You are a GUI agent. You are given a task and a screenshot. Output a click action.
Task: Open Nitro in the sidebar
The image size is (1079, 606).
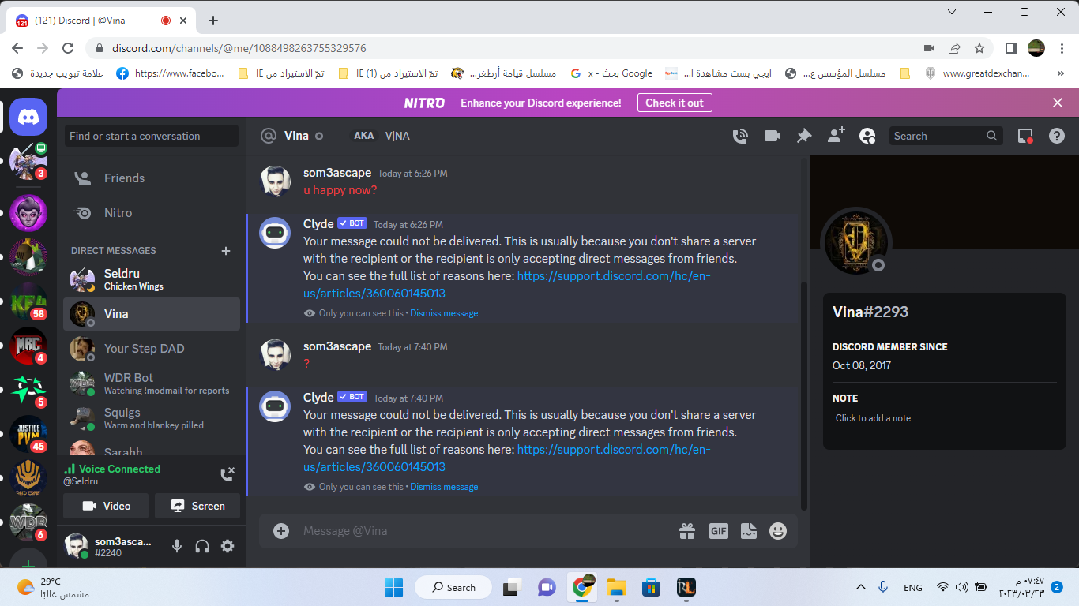coord(152,213)
